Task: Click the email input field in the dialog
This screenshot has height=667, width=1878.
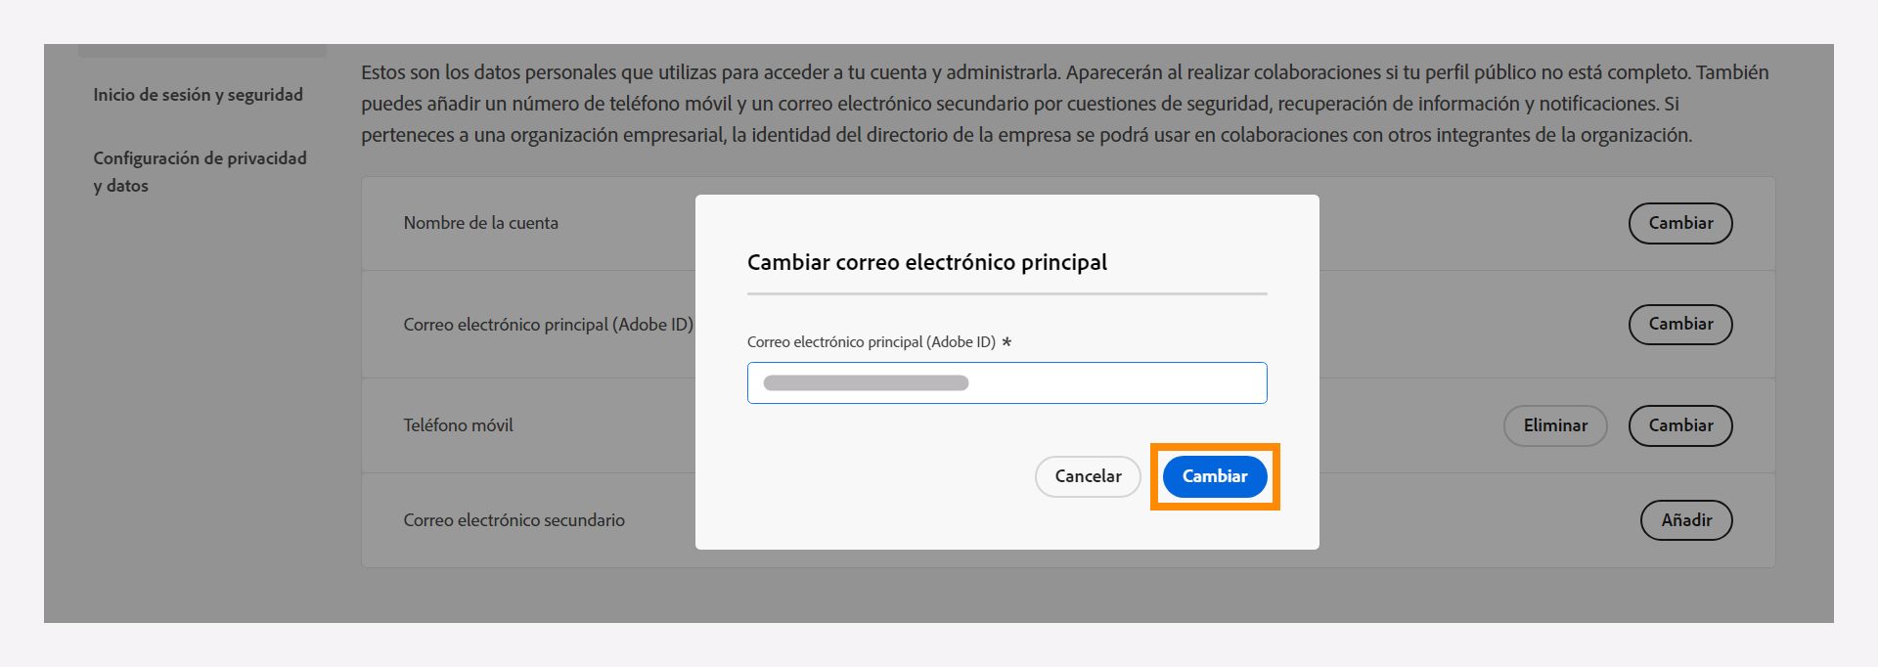Action: 1006,382
